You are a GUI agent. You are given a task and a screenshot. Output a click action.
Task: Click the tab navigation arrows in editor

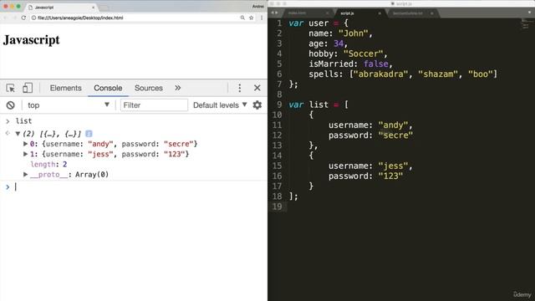(275, 13)
